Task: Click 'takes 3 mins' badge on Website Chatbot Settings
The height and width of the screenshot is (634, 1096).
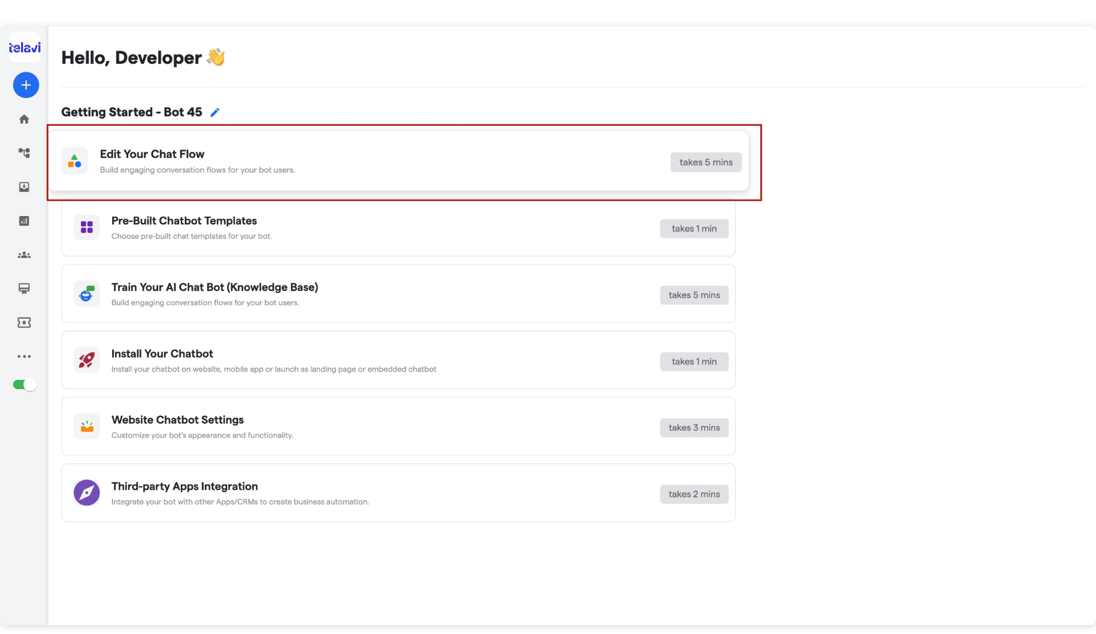Action: point(694,427)
